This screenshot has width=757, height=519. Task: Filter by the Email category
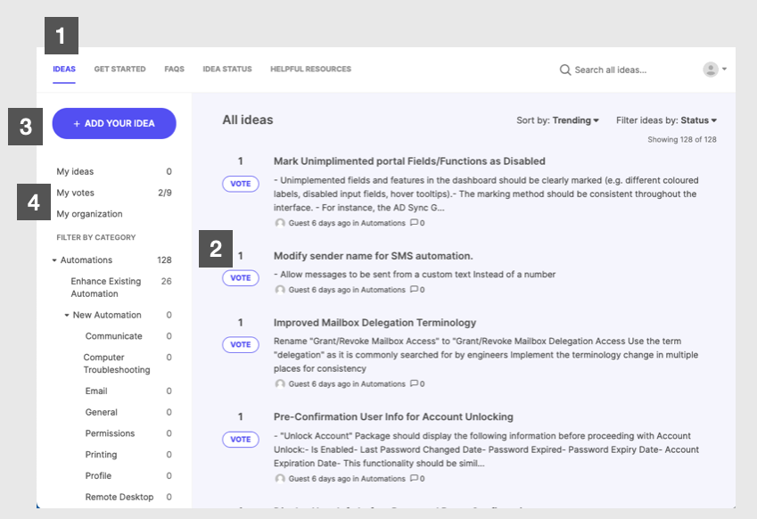[96, 391]
